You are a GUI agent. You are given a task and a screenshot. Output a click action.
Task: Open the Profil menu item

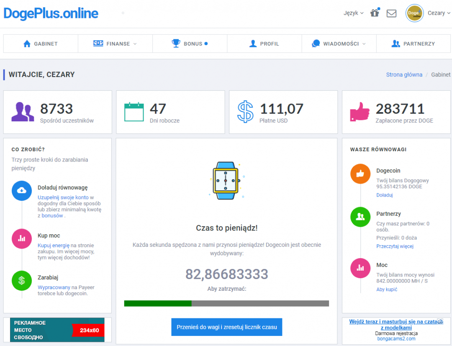264,44
